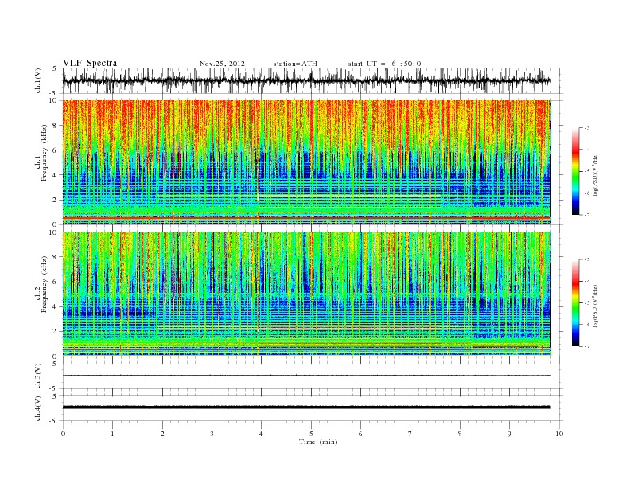The height and width of the screenshot is (487, 630).
Task: Click time axis tick label '4'
Action: [x=261, y=434]
